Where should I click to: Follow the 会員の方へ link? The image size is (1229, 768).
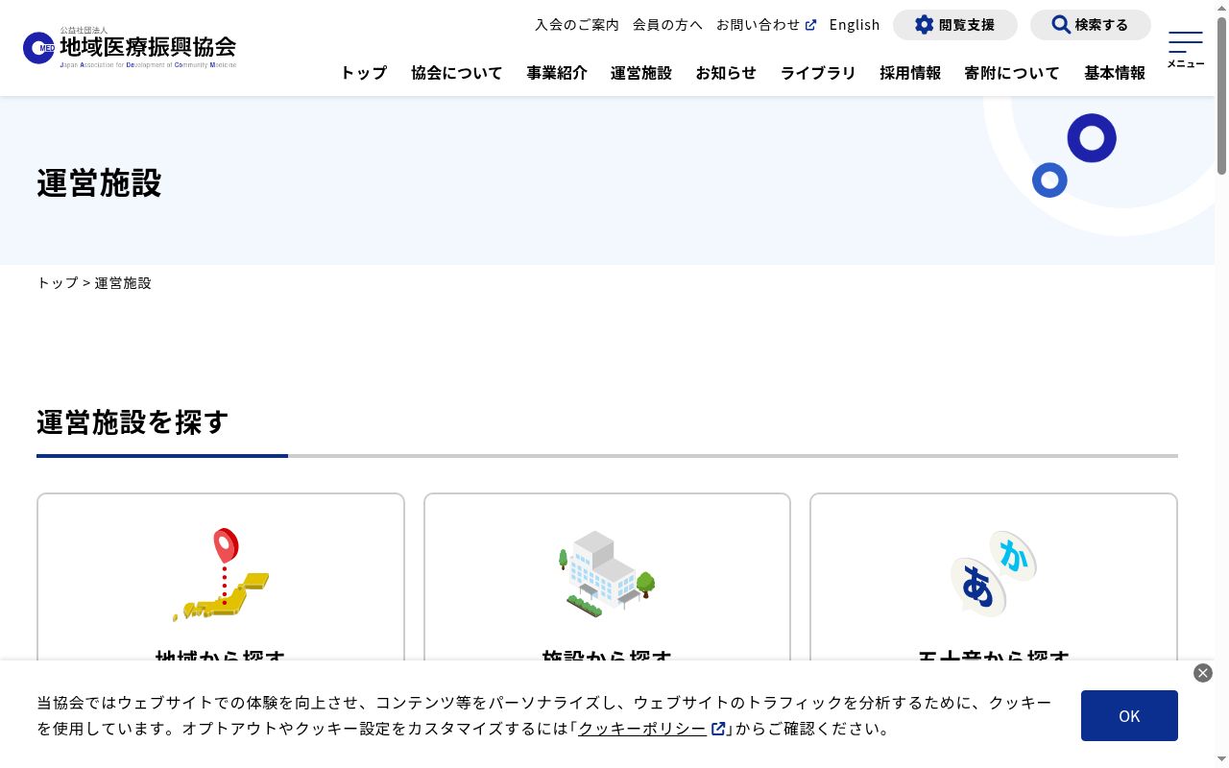(667, 25)
